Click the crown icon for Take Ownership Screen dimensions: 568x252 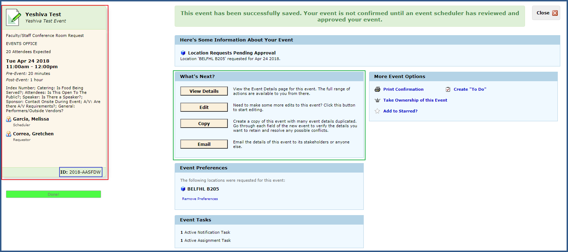377,100
